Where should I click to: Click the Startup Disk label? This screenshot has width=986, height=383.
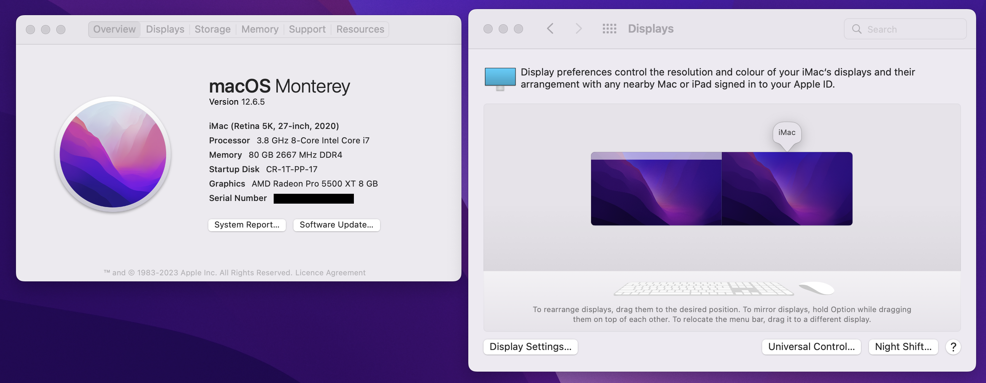pyautogui.click(x=234, y=170)
